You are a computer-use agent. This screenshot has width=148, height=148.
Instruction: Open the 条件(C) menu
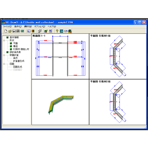pyautogui.click(x=18, y=26)
